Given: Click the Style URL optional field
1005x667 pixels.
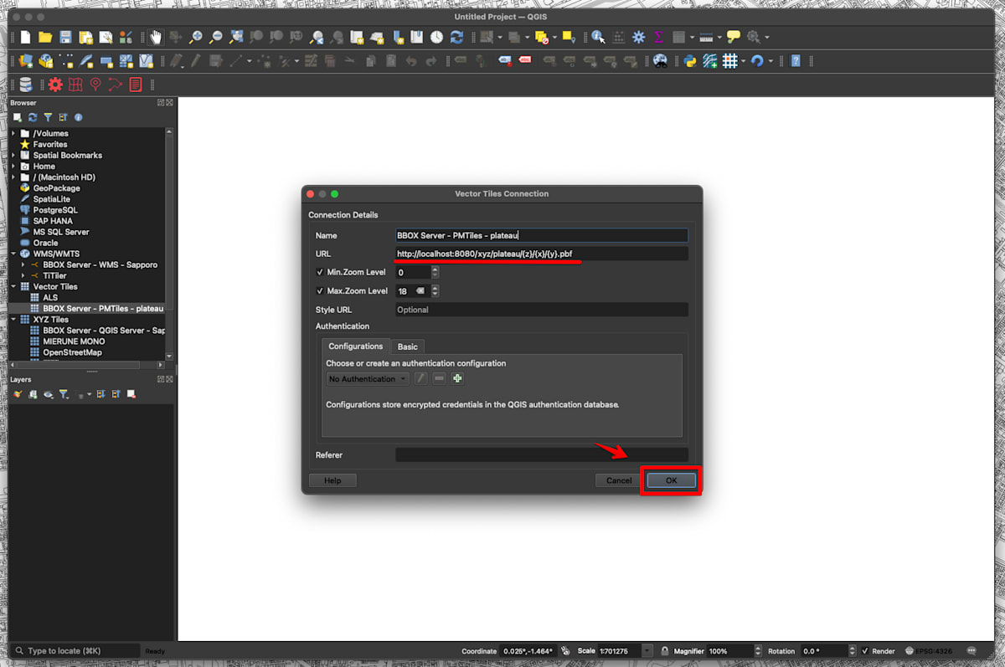Looking at the screenshot, I should tap(542, 310).
